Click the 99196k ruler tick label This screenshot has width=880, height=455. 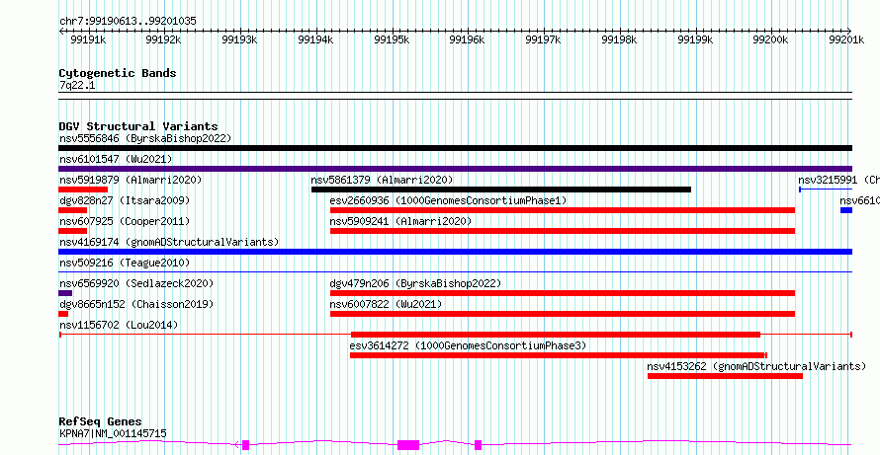(x=468, y=39)
